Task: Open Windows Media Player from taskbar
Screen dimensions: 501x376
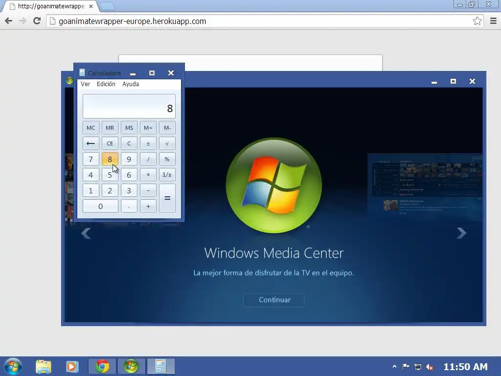Action: click(72, 366)
